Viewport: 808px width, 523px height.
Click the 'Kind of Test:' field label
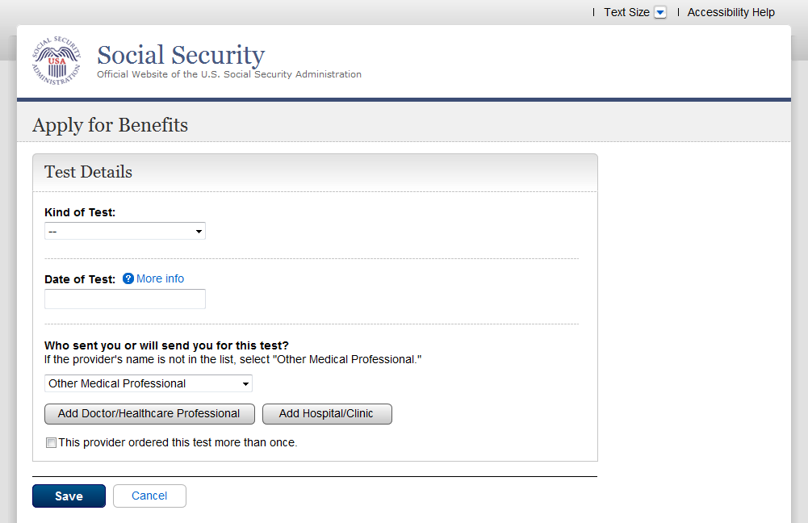[x=80, y=213]
